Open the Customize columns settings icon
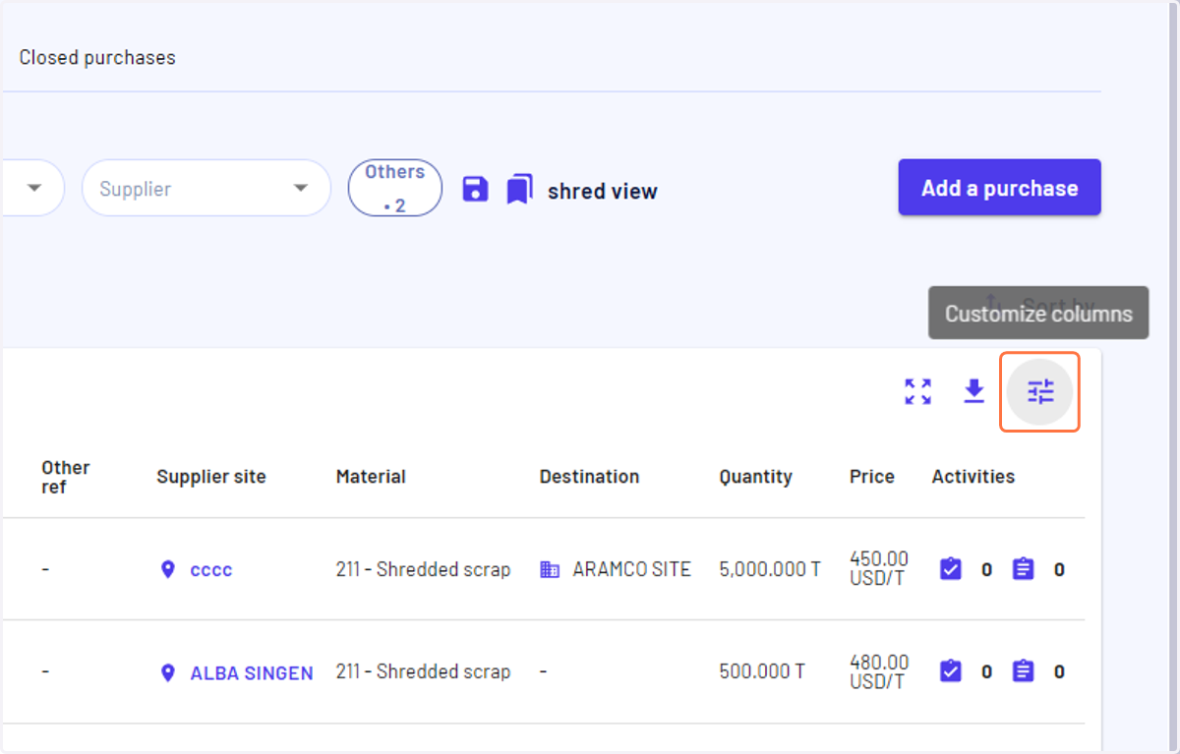This screenshot has width=1180, height=754. (1040, 392)
